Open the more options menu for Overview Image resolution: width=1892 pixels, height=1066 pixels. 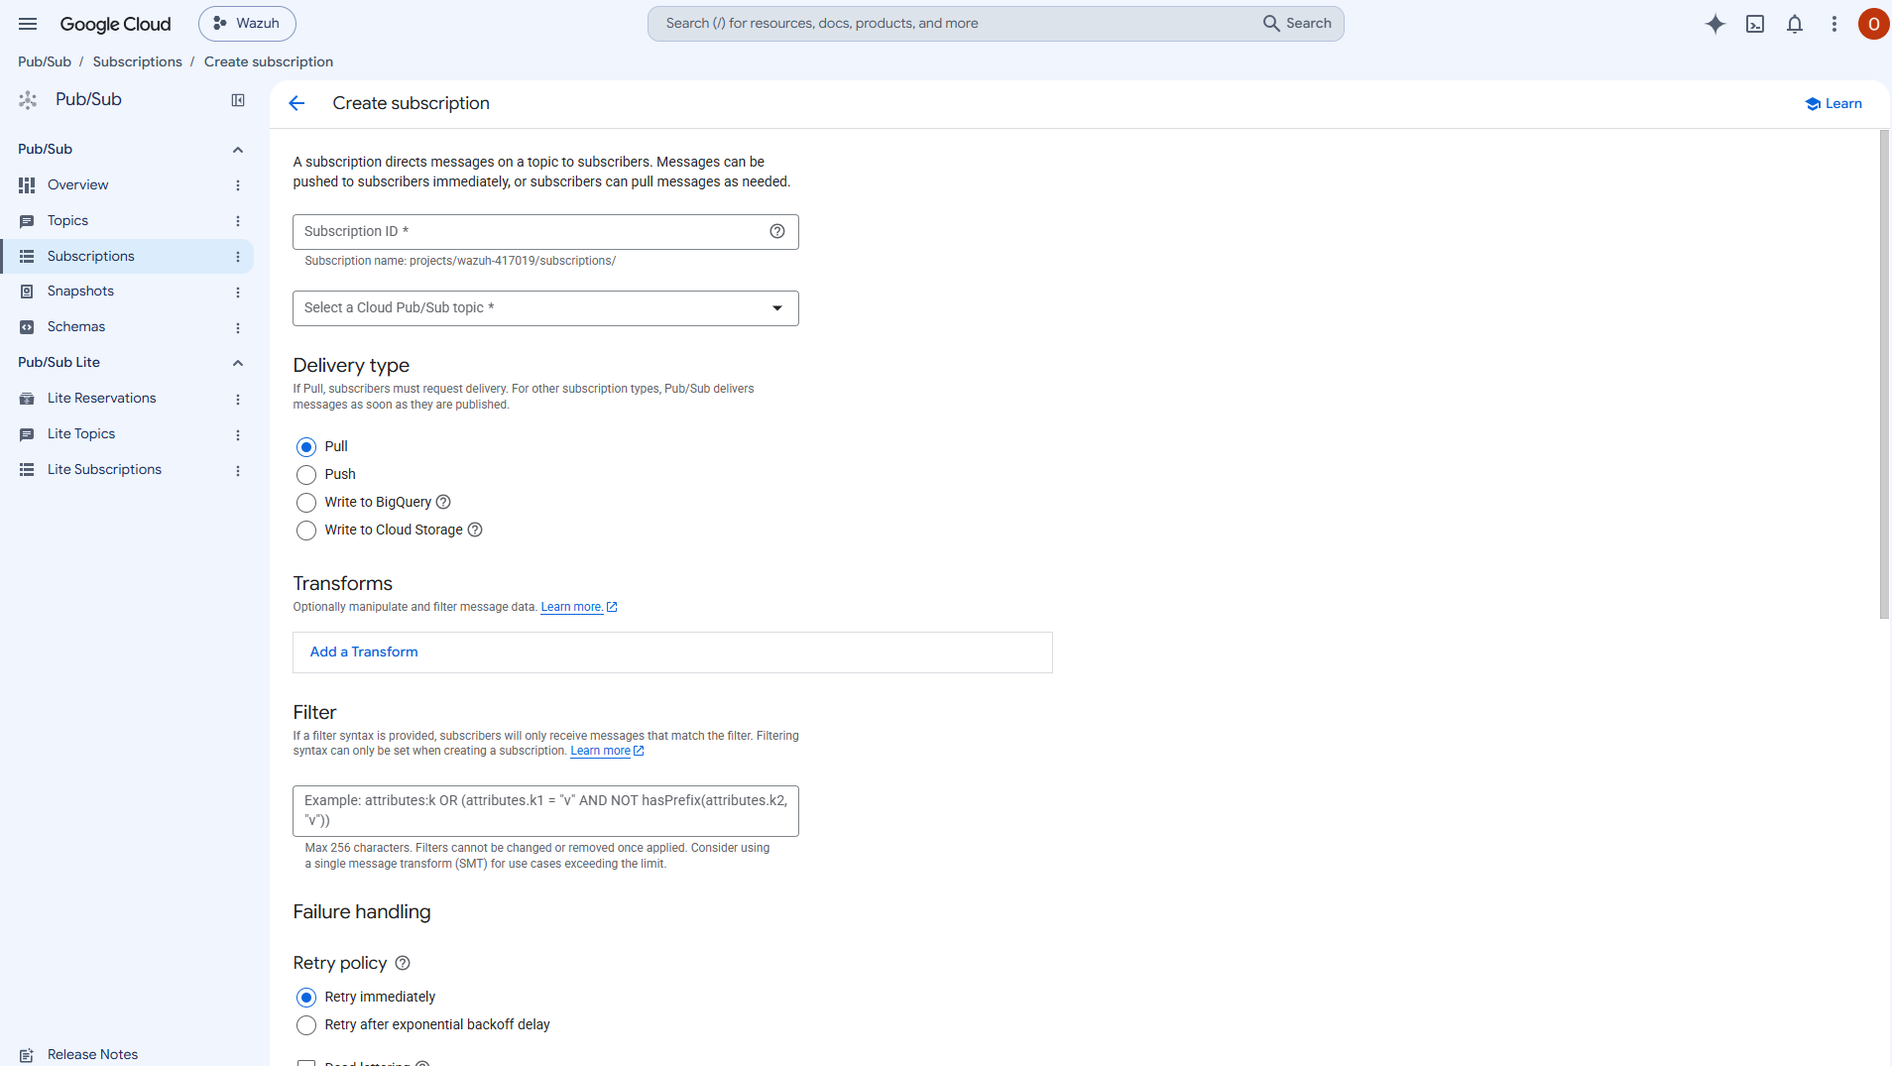(x=238, y=185)
